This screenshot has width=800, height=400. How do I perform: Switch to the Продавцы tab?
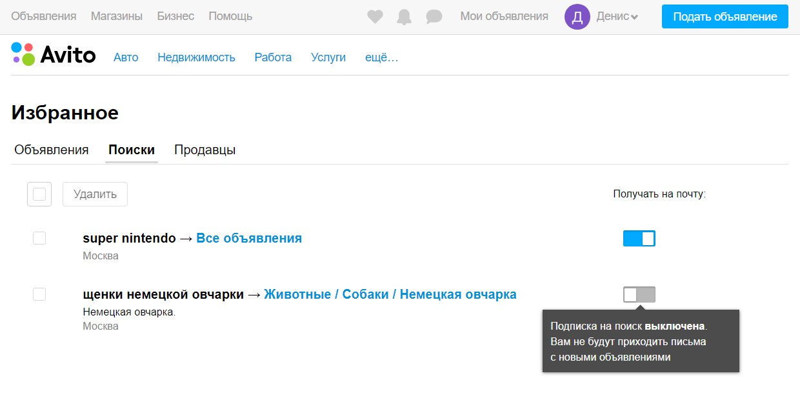pos(205,150)
